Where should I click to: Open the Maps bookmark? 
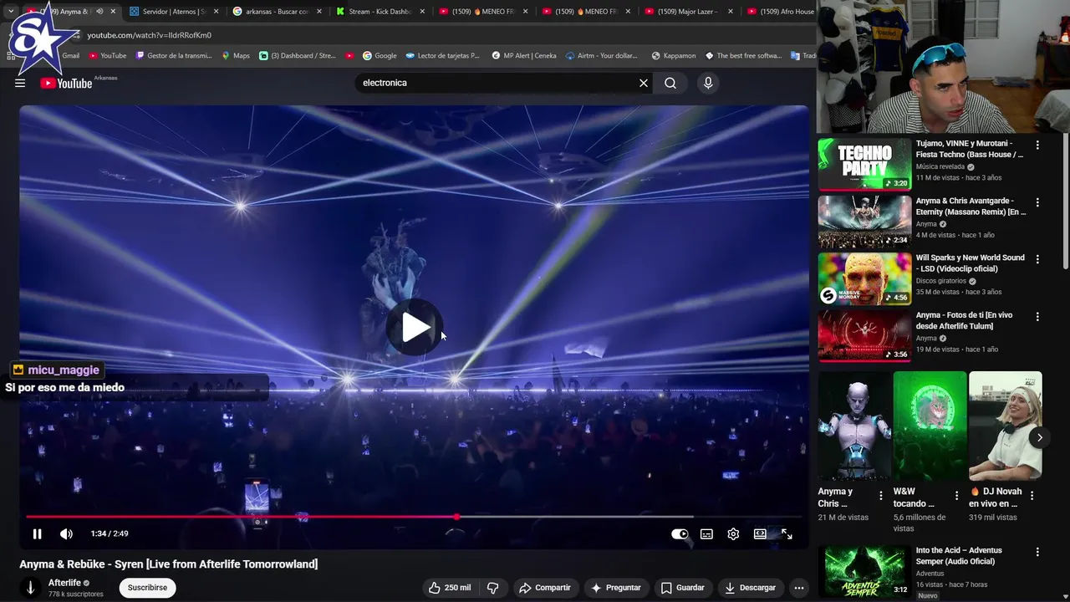coord(235,56)
